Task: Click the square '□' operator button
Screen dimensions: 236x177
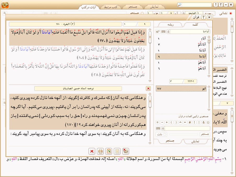Action: click(x=208, y=122)
